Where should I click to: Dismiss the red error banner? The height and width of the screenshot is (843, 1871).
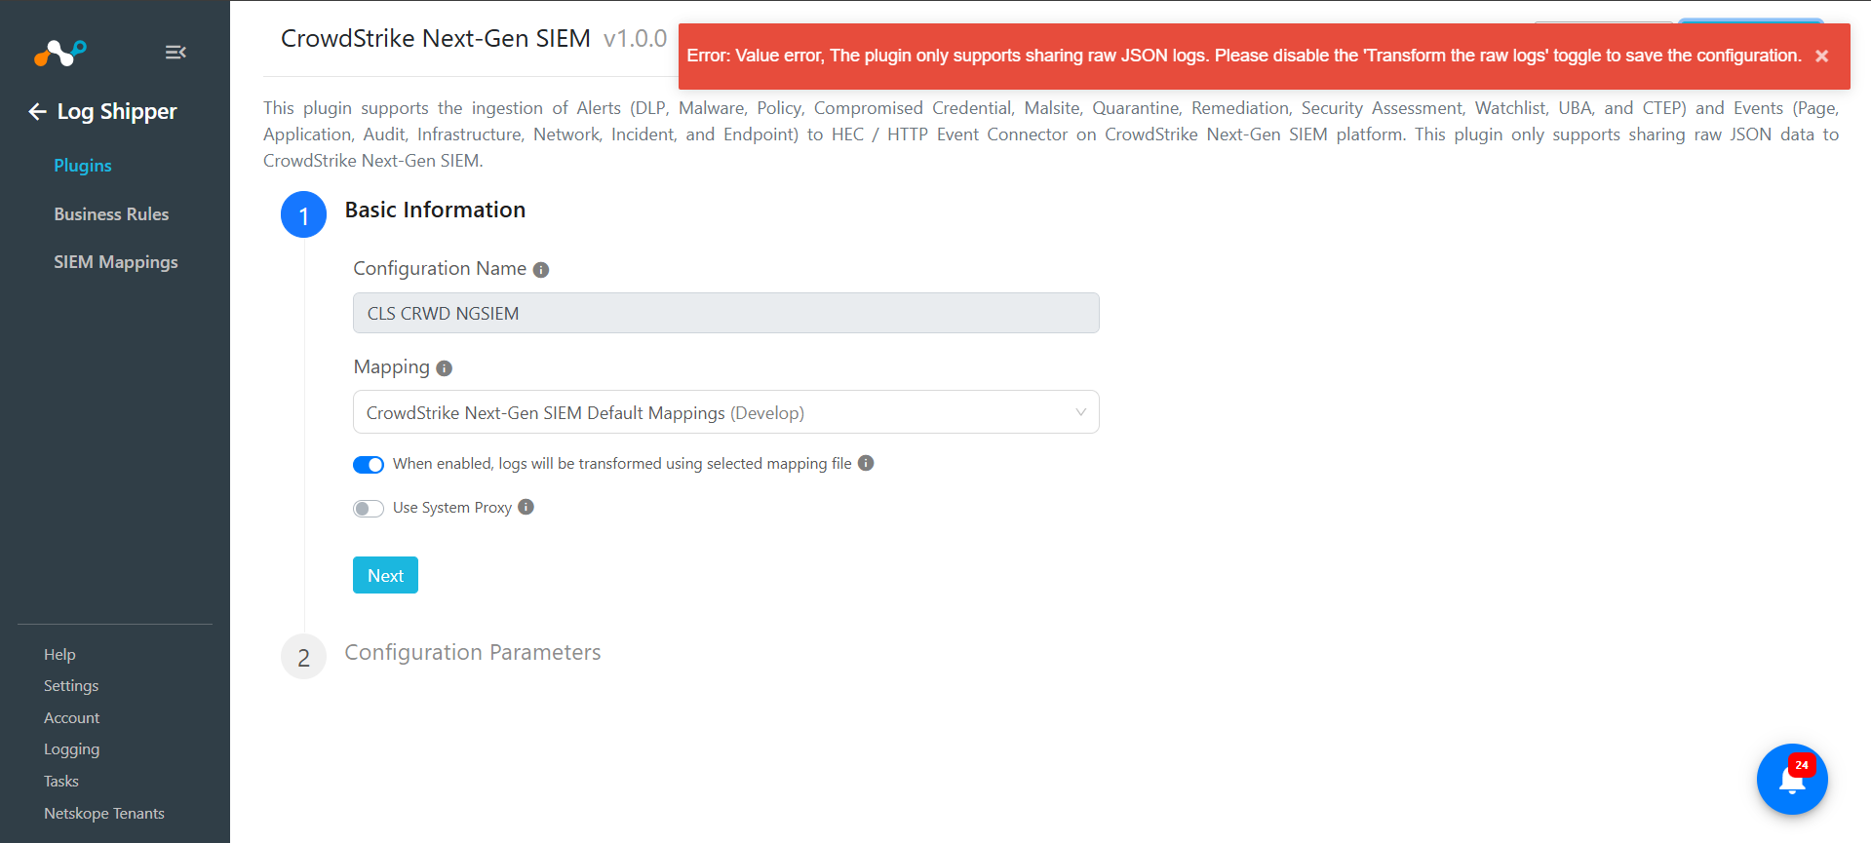click(1821, 57)
